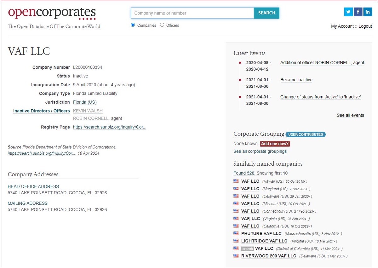Image resolution: width=378 pixels, height=268 pixels.
Task: Open VAF LLC Maryland company link
Action: [x=250, y=189]
